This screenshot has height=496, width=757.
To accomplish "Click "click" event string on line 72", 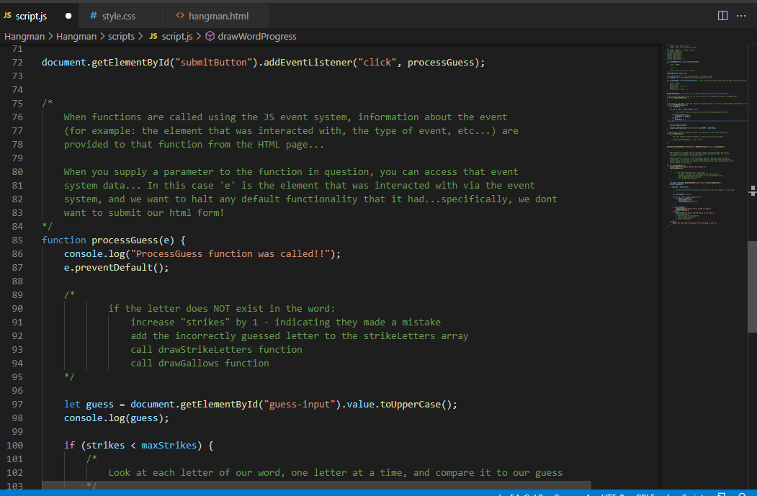I will 377,63.
